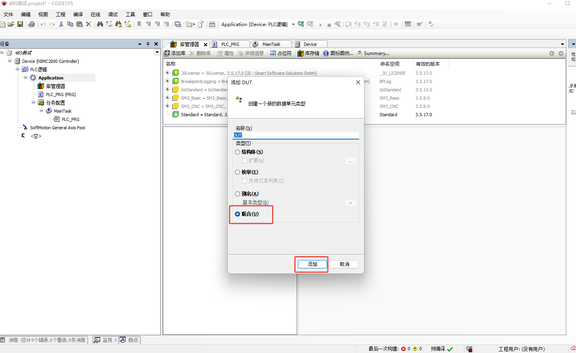Screen dimensions: 576x353
Task: Switch to the PLC_PRG tab
Action: point(230,44)
